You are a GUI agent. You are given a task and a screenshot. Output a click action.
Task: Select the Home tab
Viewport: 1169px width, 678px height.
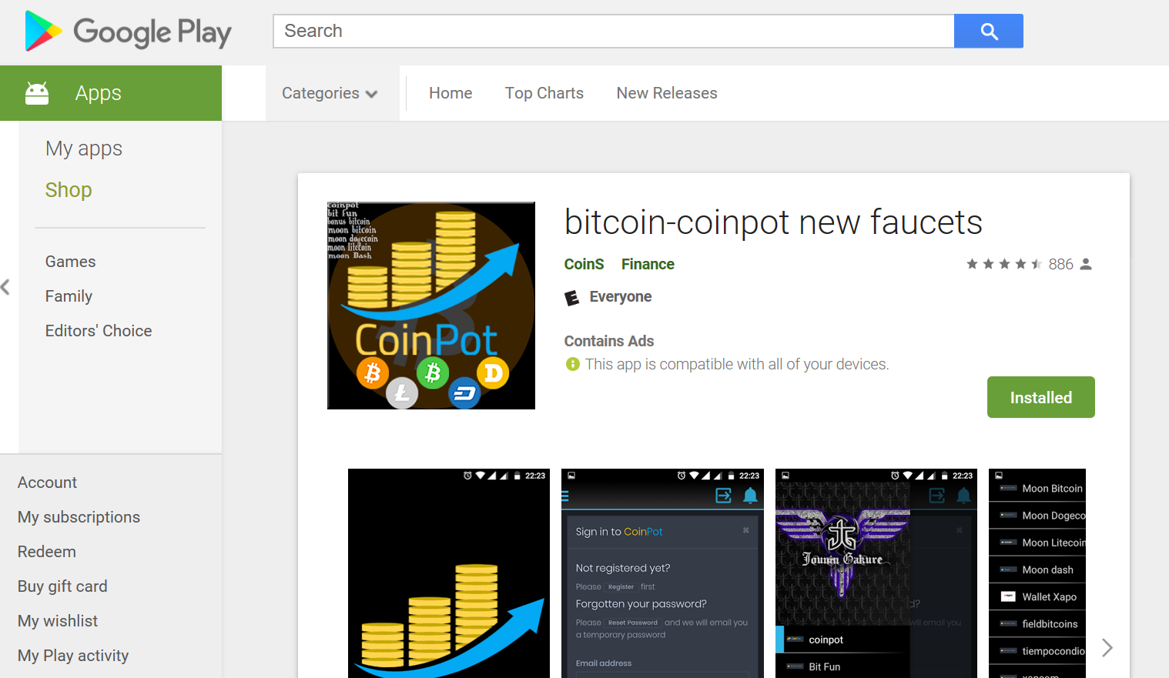pos(451,93)
